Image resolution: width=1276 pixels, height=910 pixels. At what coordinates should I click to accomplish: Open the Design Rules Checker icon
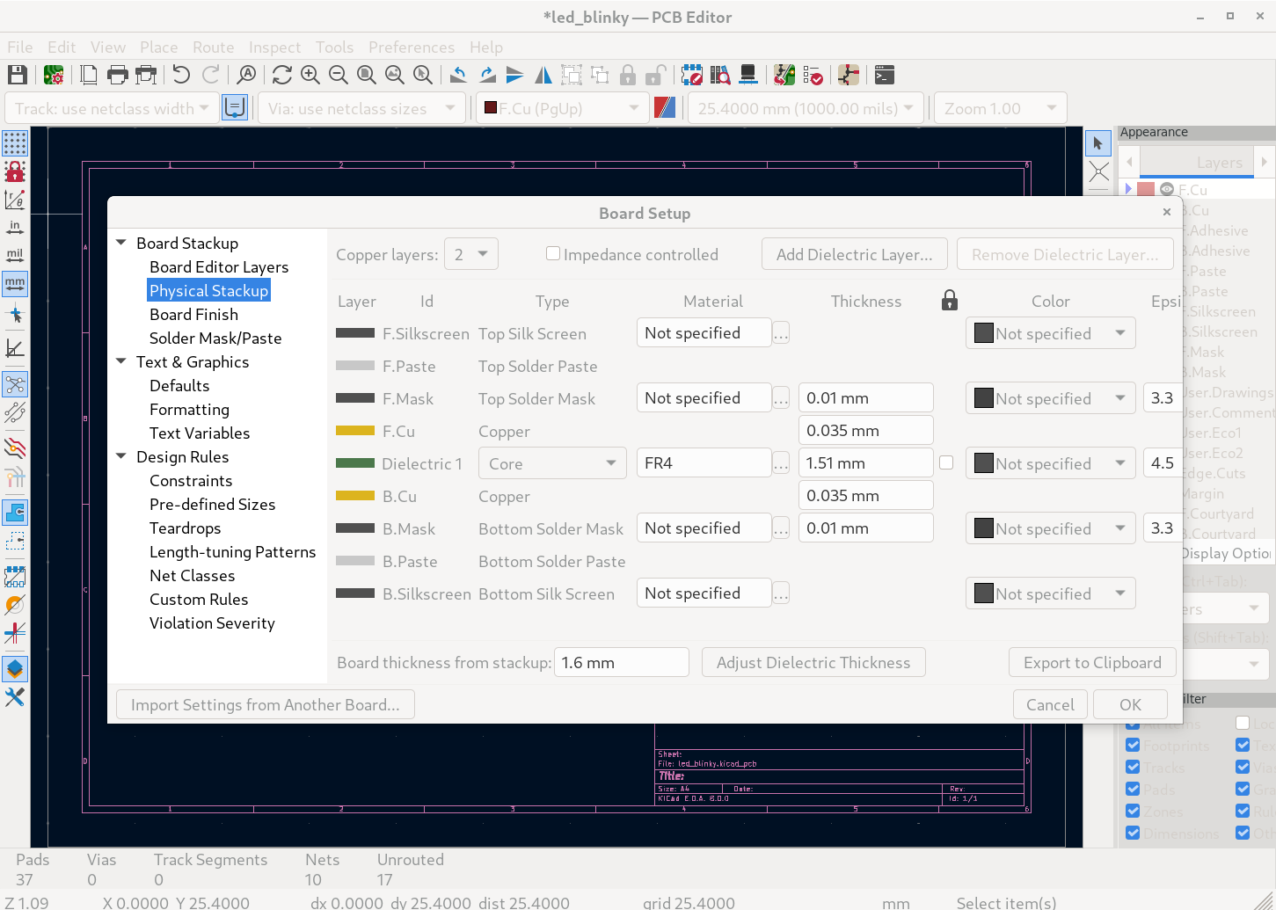click(x=813, y=75)
